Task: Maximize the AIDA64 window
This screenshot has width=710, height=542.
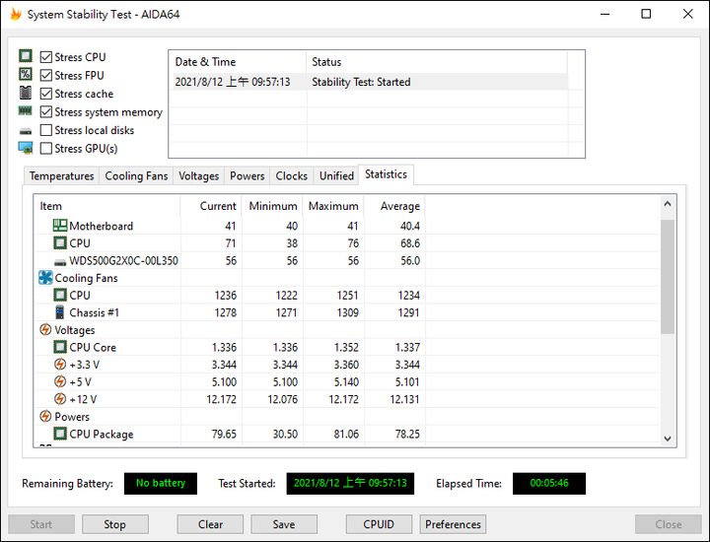Action: 646,14
